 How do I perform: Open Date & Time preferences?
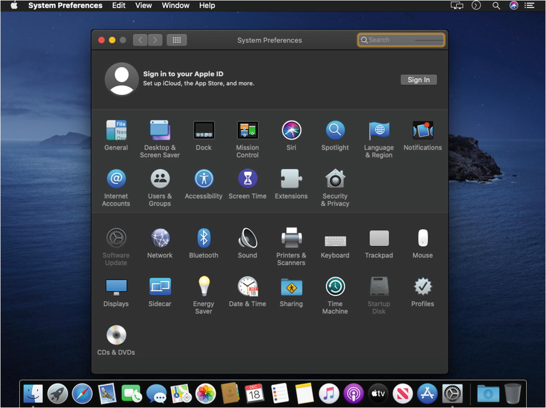click(x=248, y=286)
